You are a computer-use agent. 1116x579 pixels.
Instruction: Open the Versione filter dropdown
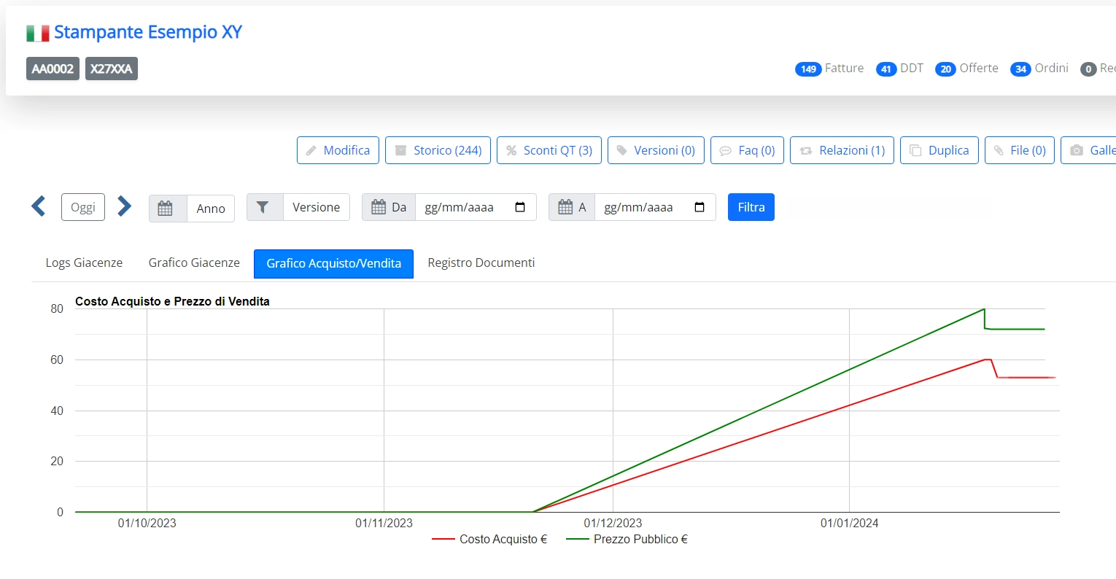pos(316,207)
